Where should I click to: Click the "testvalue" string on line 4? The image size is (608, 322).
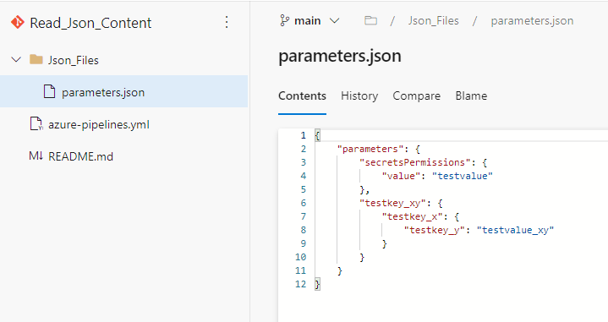click(x=463, y=176)
